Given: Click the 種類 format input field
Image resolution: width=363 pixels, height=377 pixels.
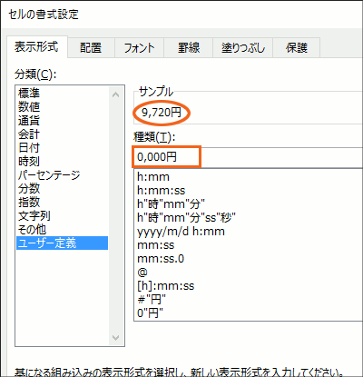Looking at the screenshot, I should [x=248, y=157].
